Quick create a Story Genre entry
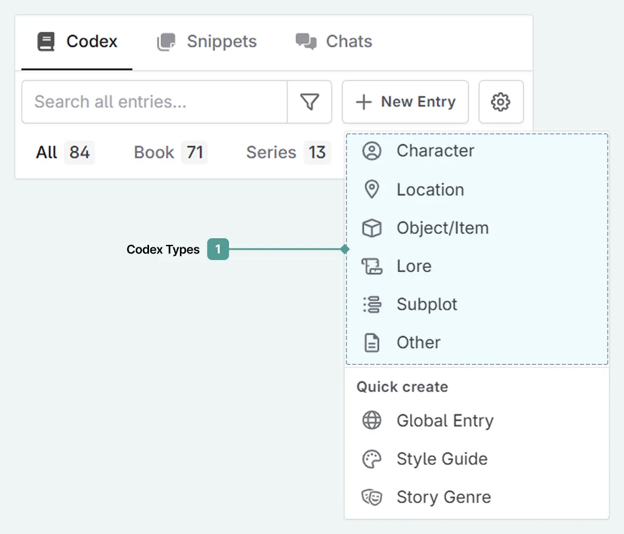The width and height of the screenshot is (624, 534). coord(443,497)
